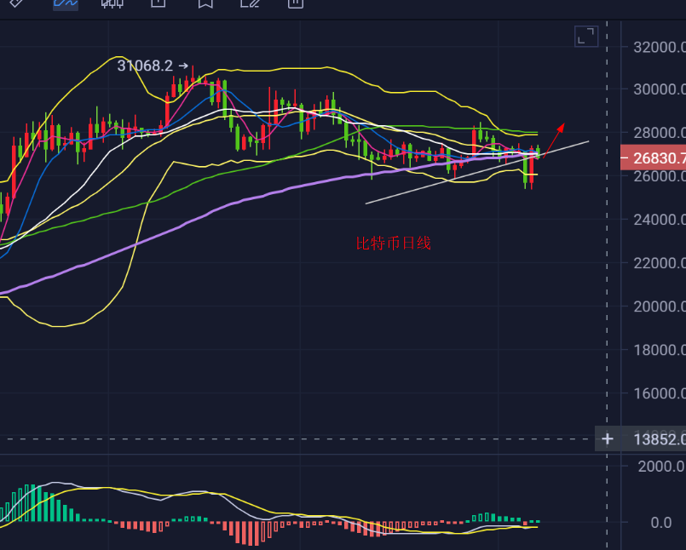Expand chart with the fullscreen icon
This screenshot has width=686, height=550.
tap(585, 36)
